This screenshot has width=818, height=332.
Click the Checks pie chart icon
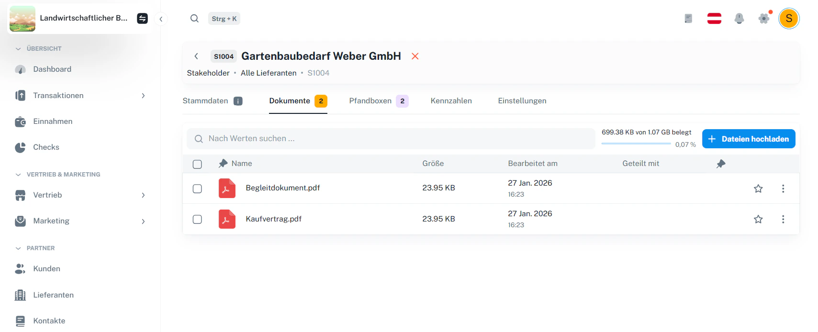(20, 147)
